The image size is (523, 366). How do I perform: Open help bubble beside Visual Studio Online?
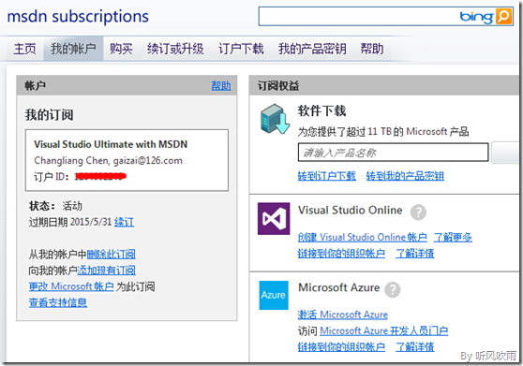pyautogui.click(x=418, y=212)
